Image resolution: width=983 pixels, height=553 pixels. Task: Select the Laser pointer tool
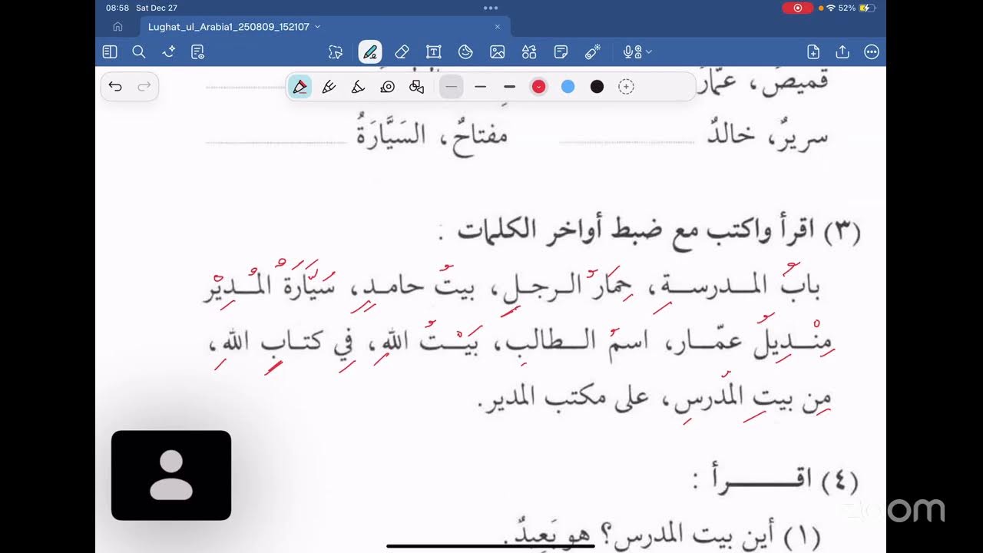coord(593,51)
